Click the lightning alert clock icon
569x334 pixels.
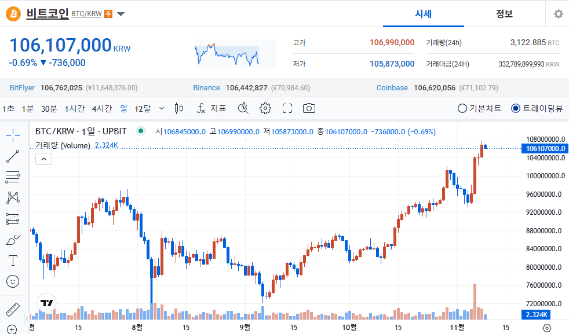(x=243, y=108)
